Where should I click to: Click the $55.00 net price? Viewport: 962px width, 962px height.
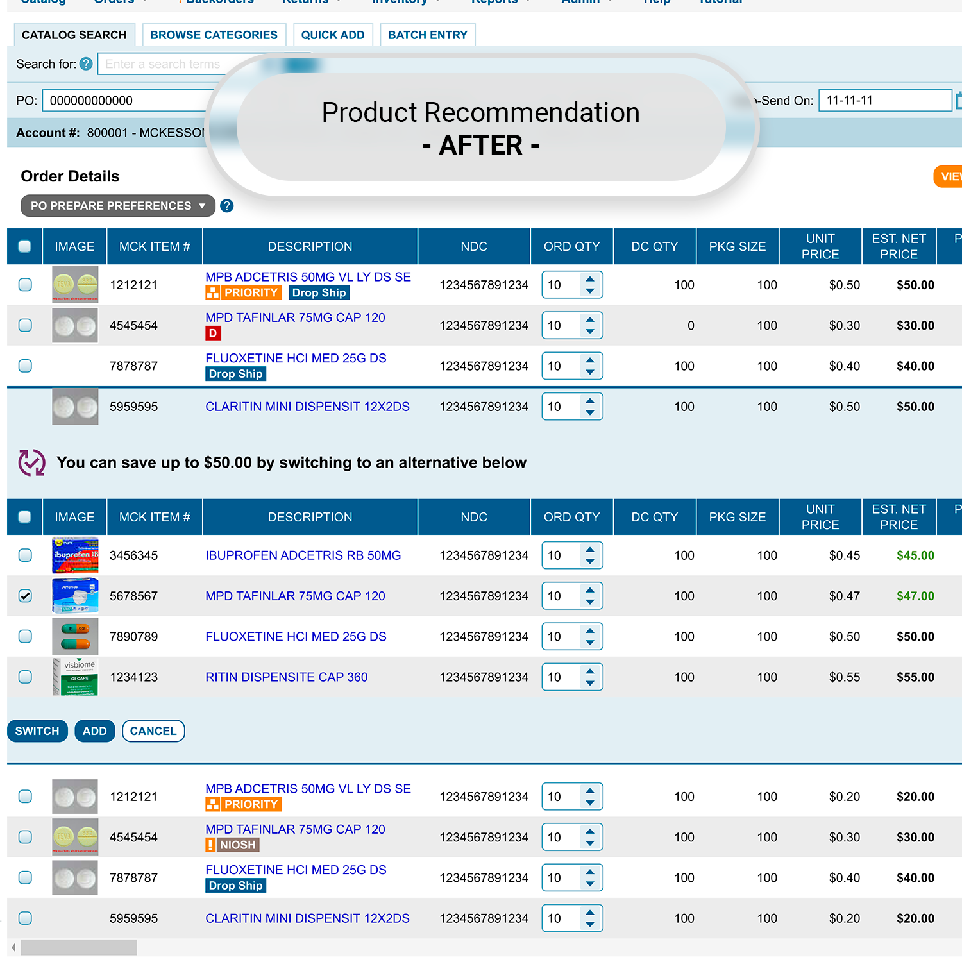pyautogui.click(x=915, y=677)
